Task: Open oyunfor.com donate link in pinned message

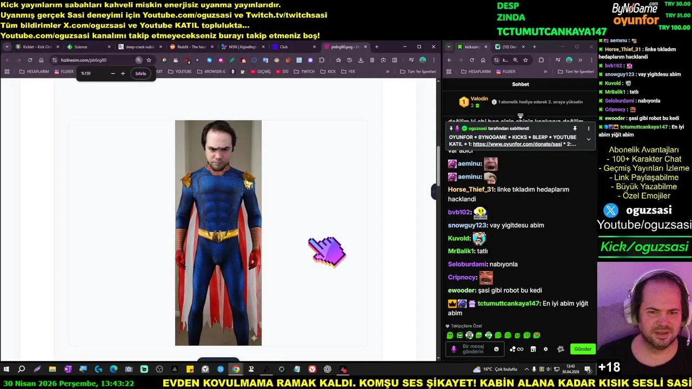Action: pyautogui.click(x=517, y=144)
